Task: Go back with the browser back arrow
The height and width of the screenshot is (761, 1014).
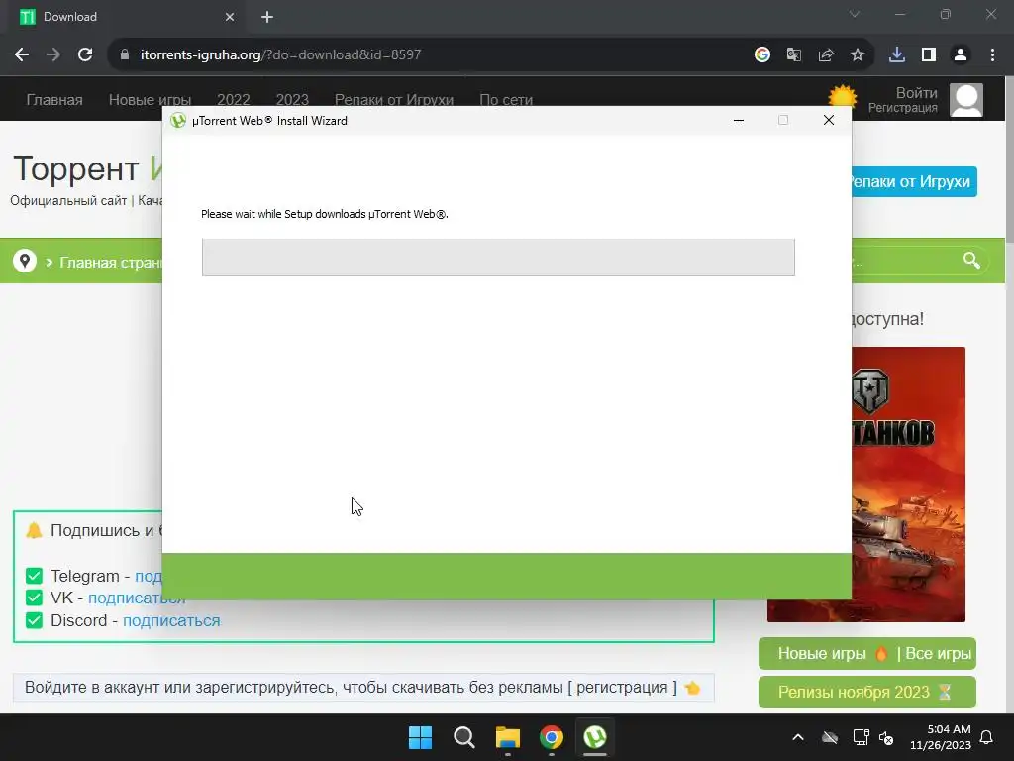Action: [22, 55]
